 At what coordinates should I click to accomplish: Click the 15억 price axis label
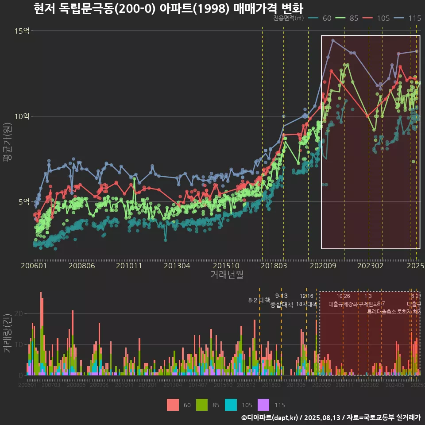(x=22, y=31)
